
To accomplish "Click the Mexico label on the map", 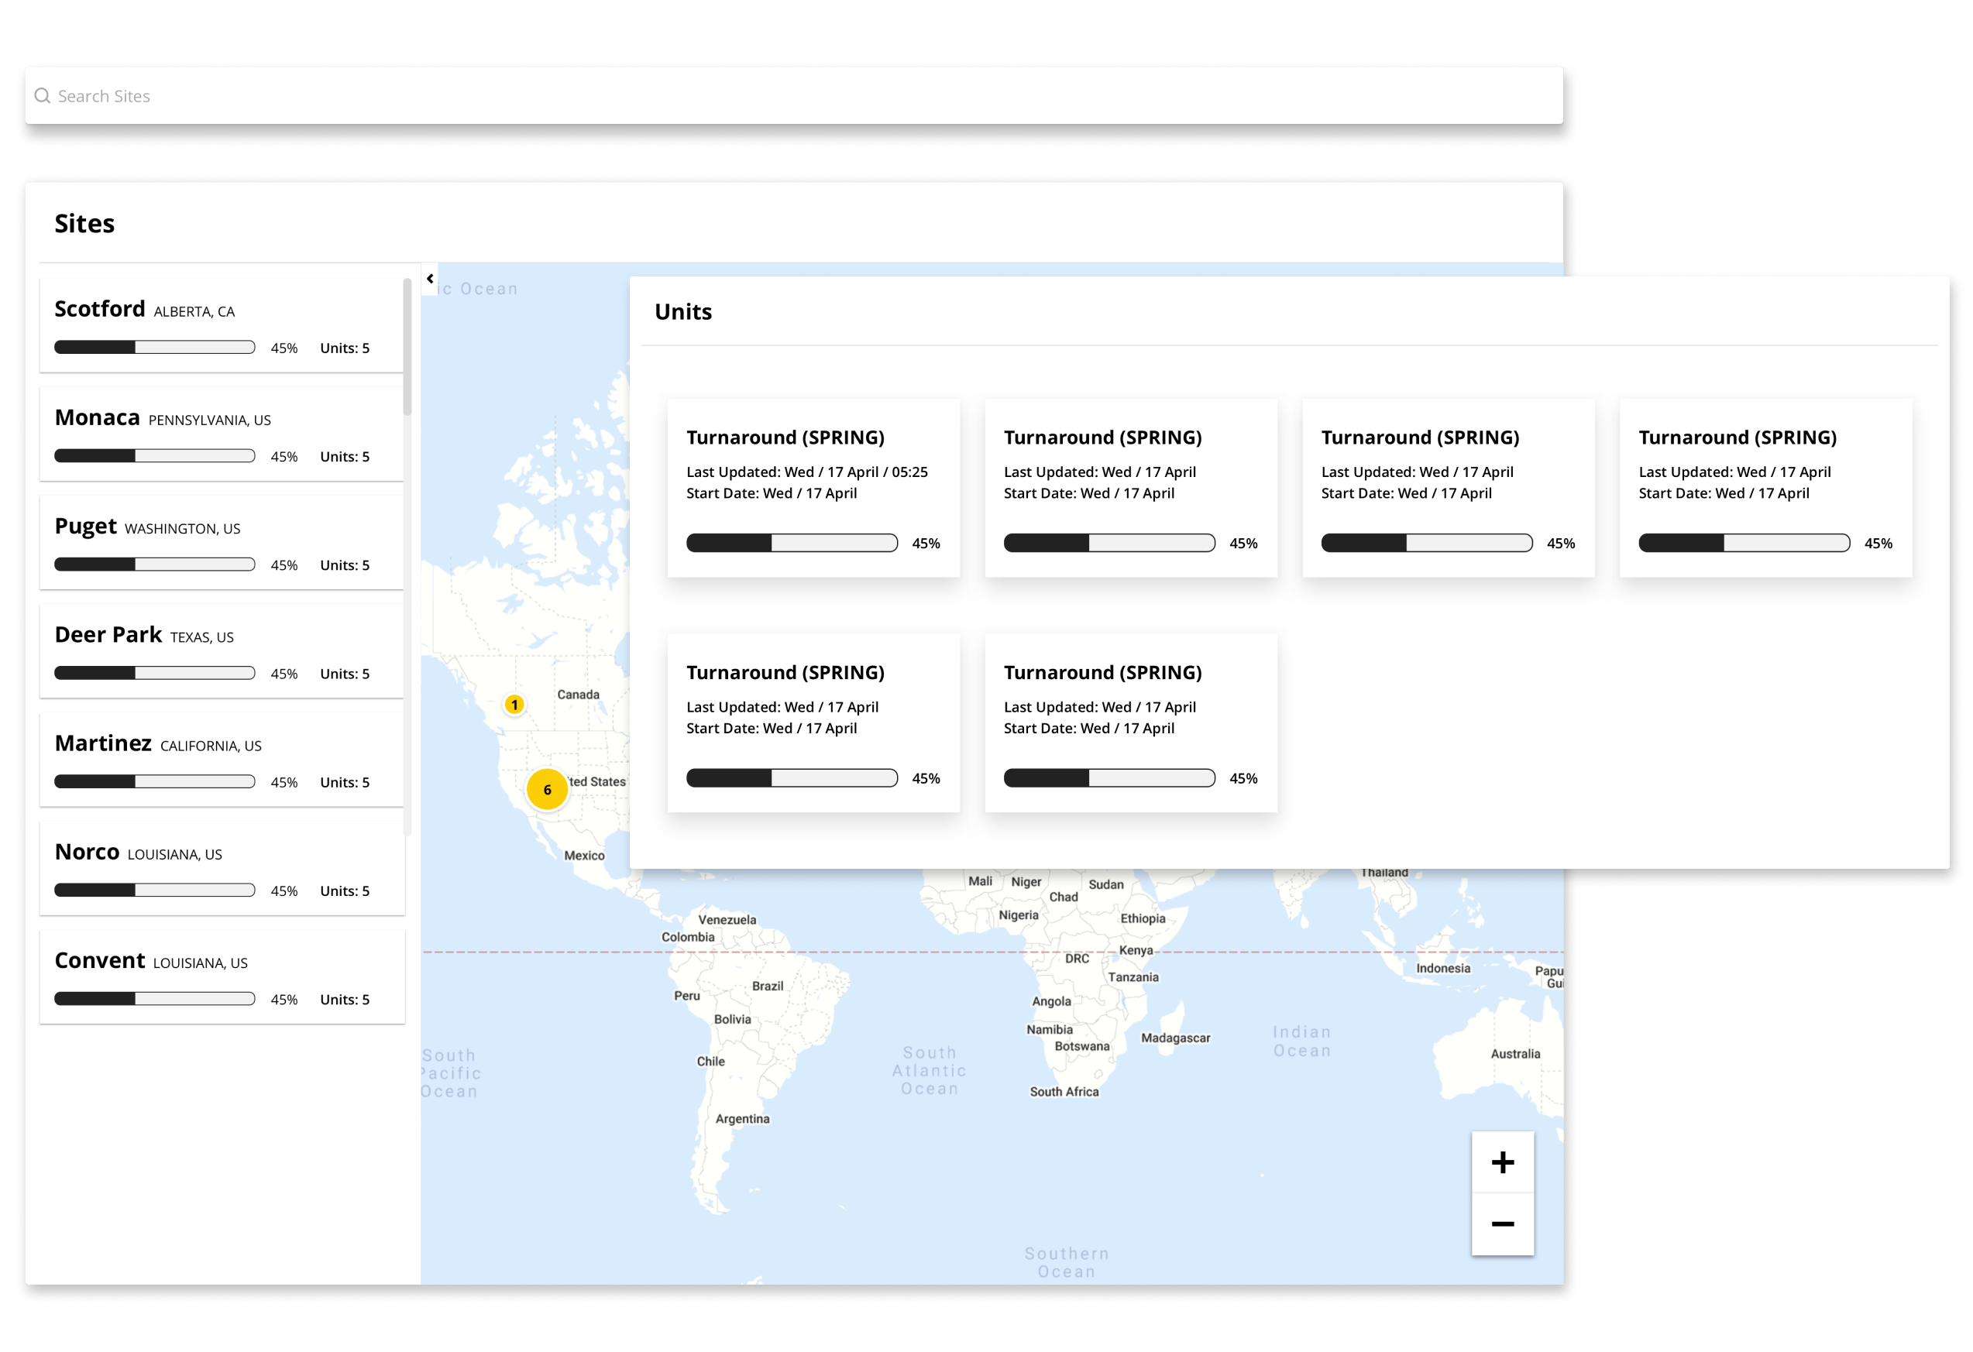I will (585, 856).
